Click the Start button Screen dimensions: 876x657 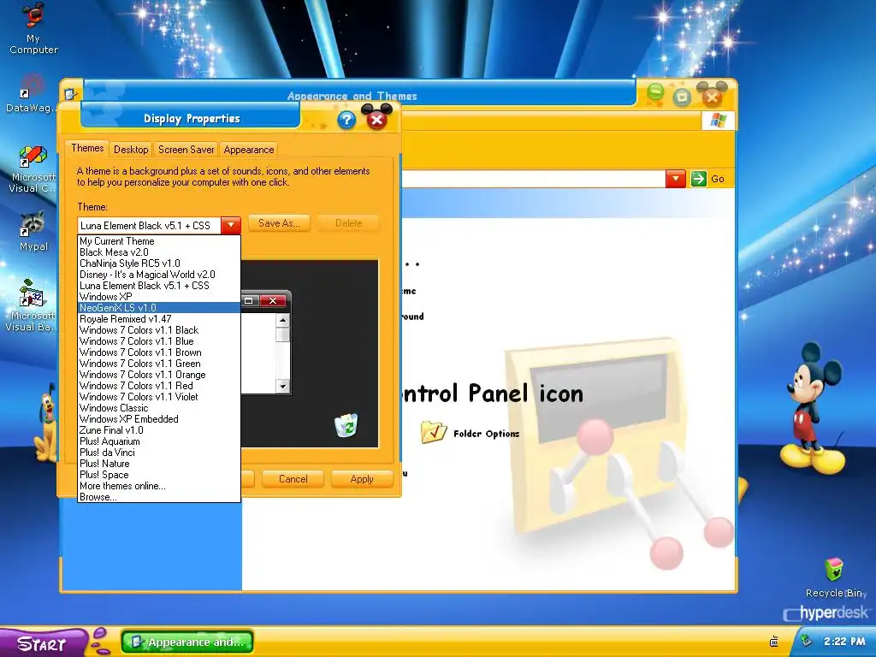pos(43,642)
